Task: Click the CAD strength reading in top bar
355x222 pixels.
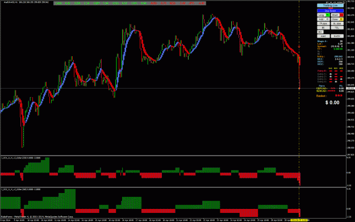Action: pos(63,3)
